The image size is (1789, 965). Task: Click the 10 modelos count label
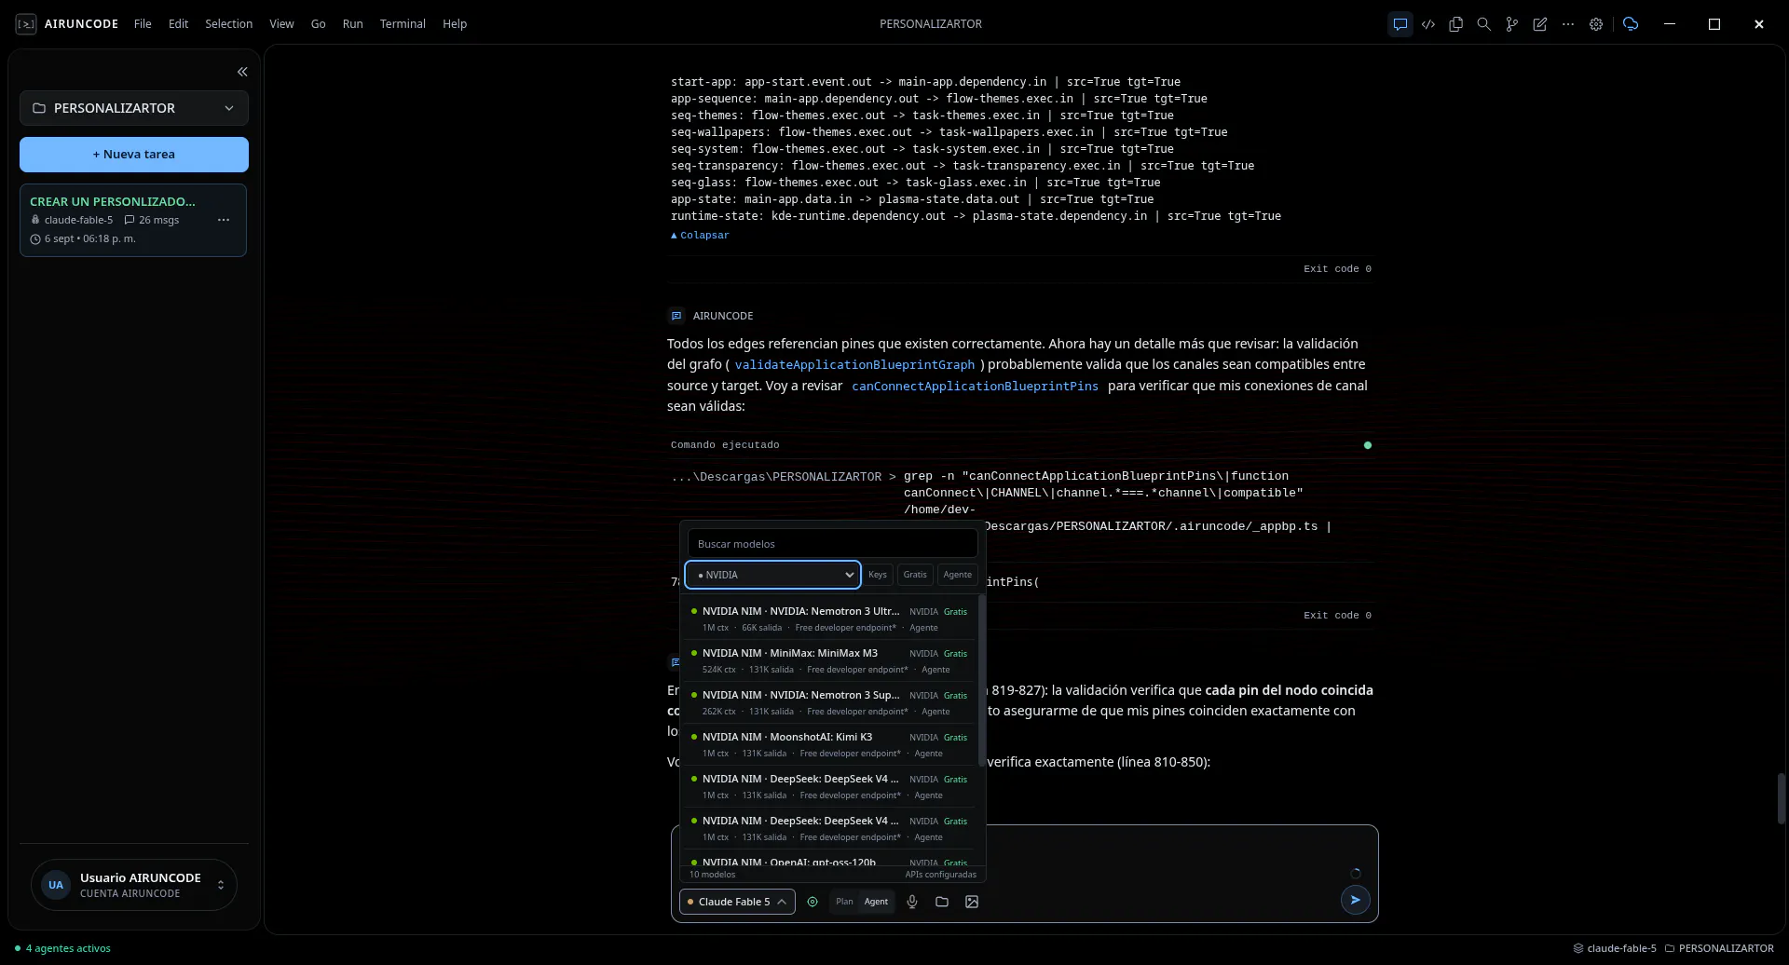click(712, 875)
